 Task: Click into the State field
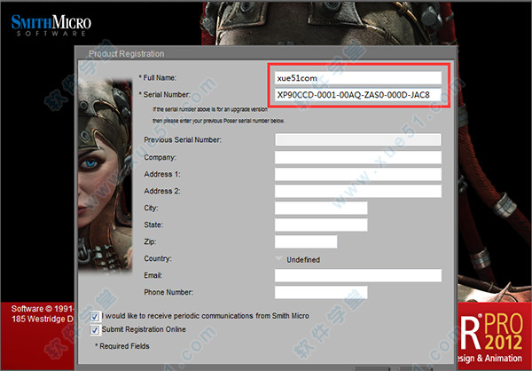tap(321, 225)
